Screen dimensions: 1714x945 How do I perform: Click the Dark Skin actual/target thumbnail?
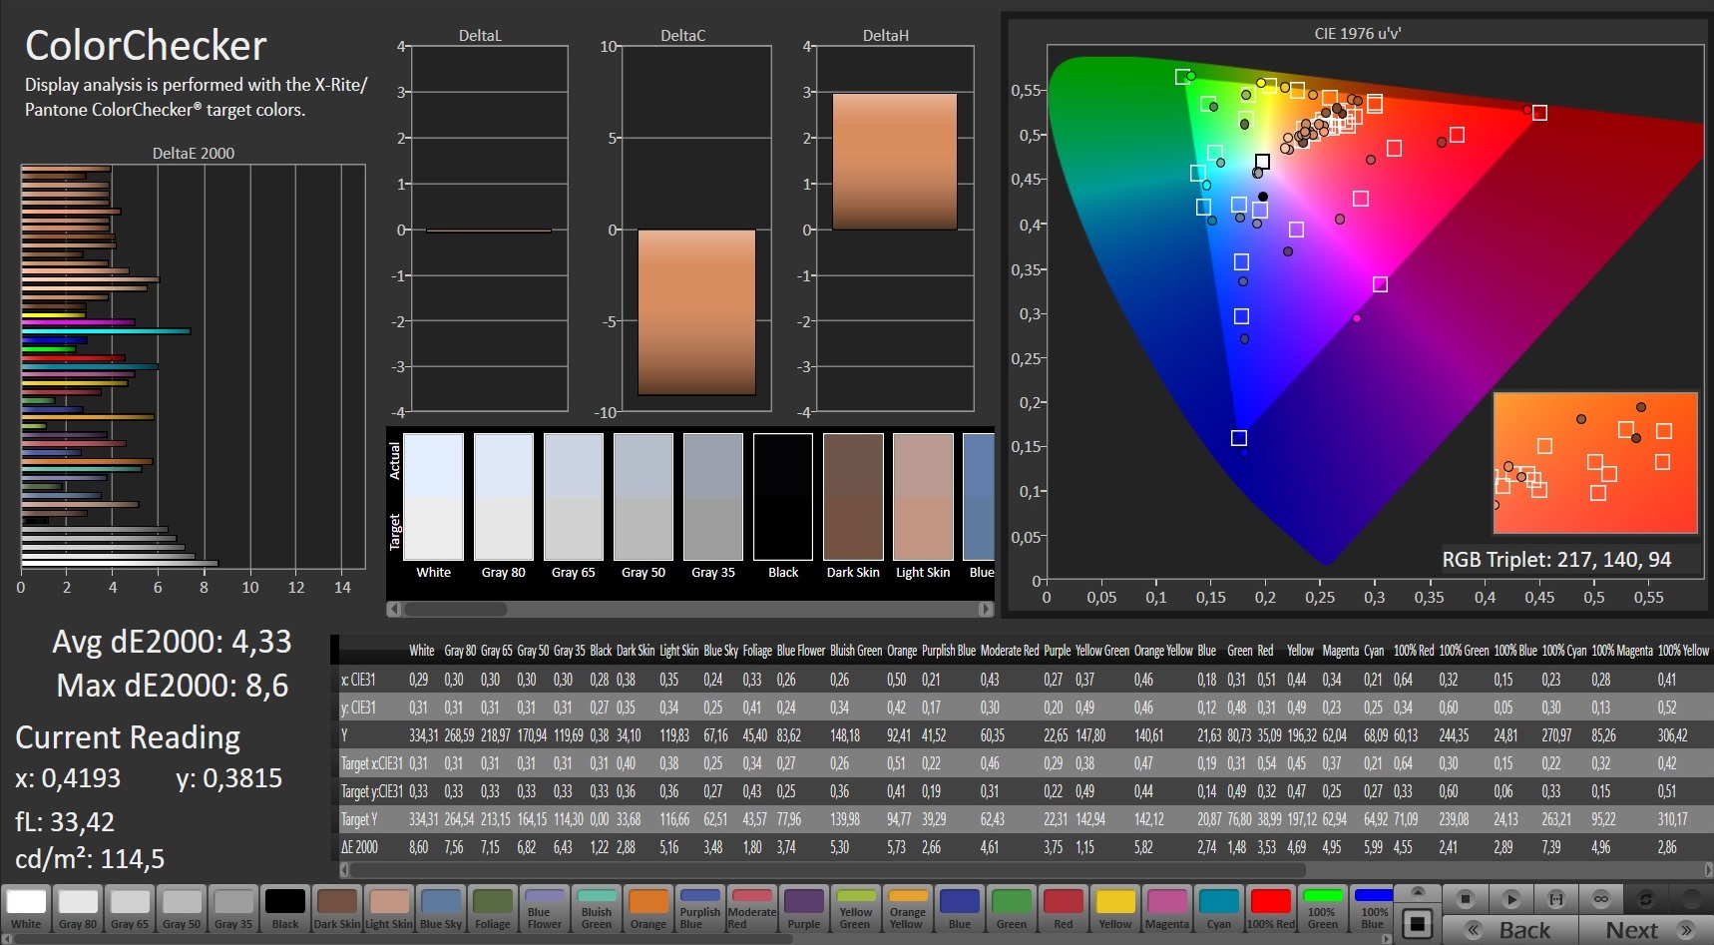853,497
